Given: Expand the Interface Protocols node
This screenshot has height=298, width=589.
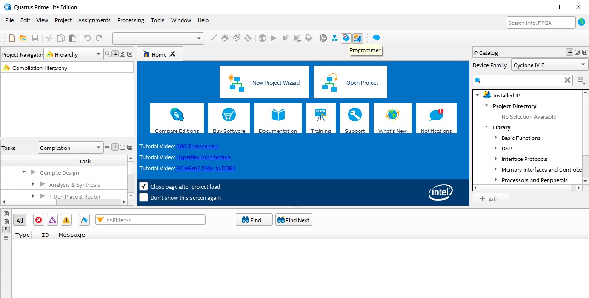Looking at the screenshot, I should coord(496,159).
